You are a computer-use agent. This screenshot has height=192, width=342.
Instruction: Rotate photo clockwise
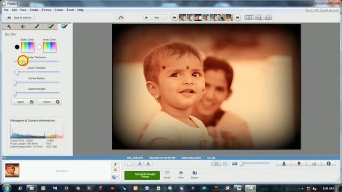coord(148,164)
